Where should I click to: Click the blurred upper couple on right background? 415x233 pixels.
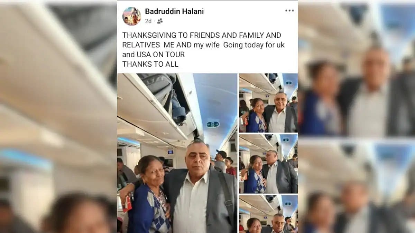coord(357,93)
